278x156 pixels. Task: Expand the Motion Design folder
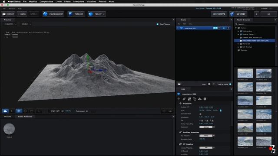238,34
